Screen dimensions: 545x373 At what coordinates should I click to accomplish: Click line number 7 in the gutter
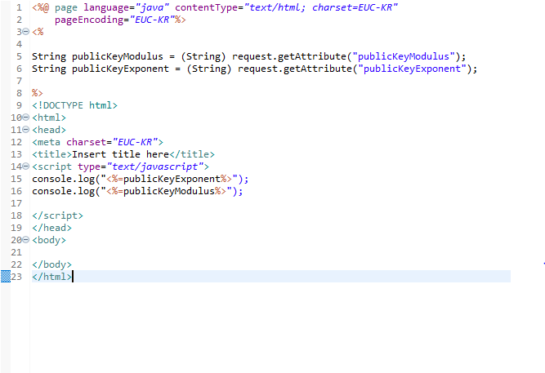pos(19,81)
